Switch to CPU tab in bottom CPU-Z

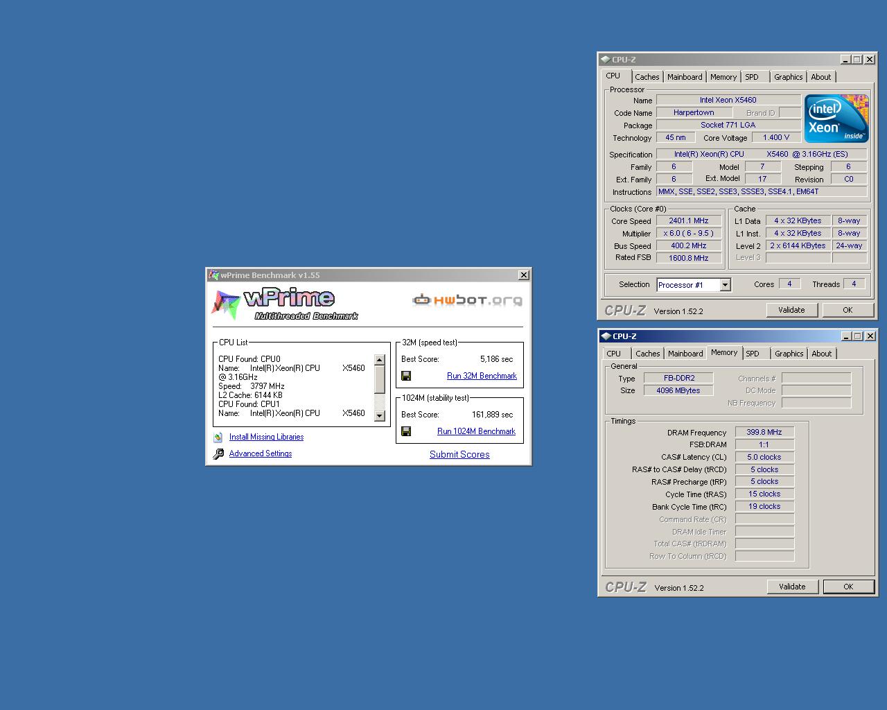614,354
